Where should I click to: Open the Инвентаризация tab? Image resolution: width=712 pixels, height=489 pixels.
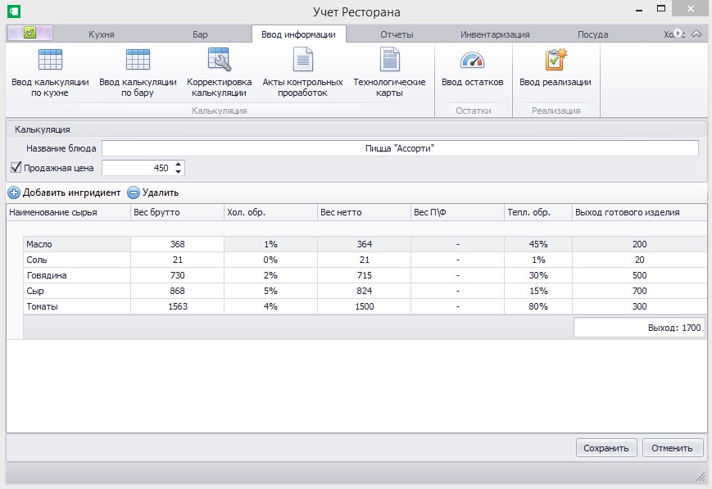(x=495, y=34)
